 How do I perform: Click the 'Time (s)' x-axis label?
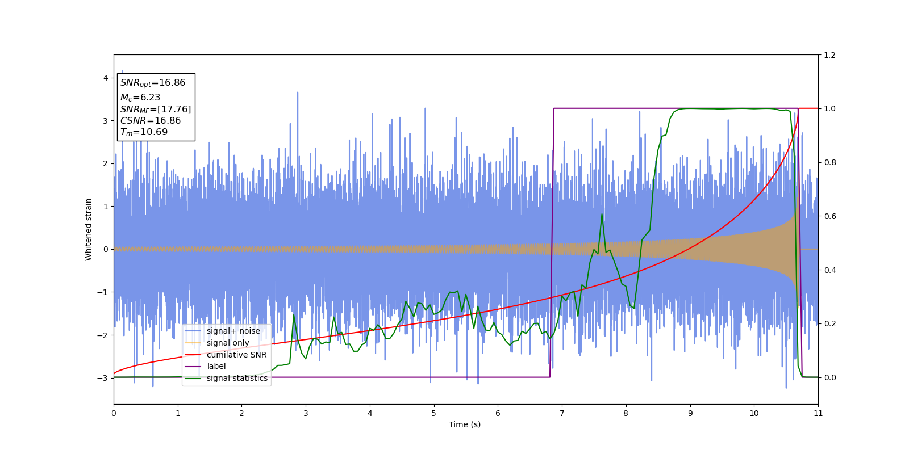click(x=465, y=424)
